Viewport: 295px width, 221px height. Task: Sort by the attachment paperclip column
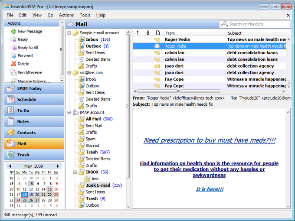click(148, 33)
